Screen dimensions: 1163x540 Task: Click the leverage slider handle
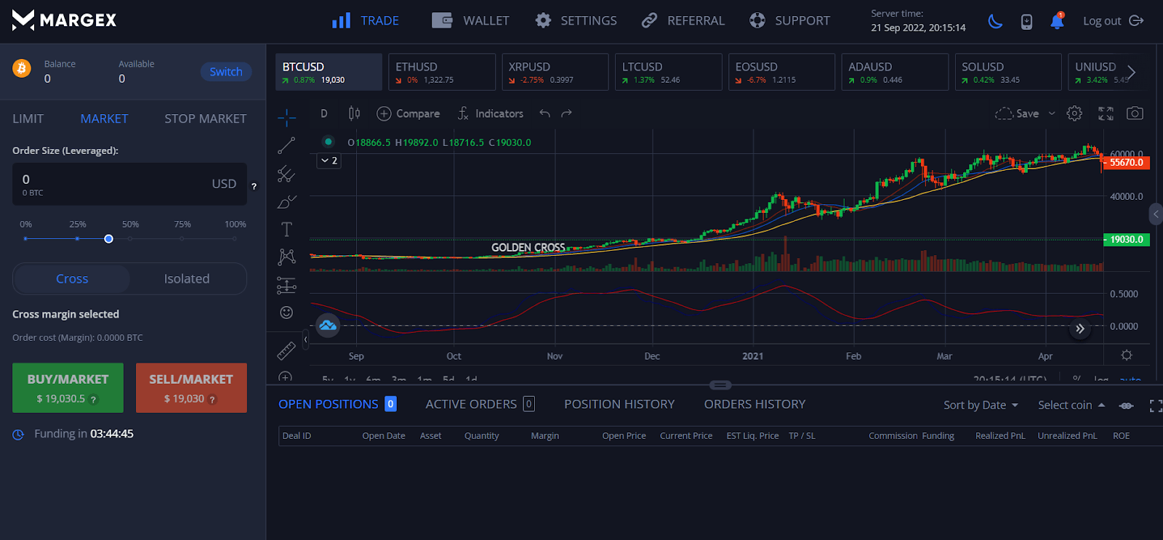(108, 238)
